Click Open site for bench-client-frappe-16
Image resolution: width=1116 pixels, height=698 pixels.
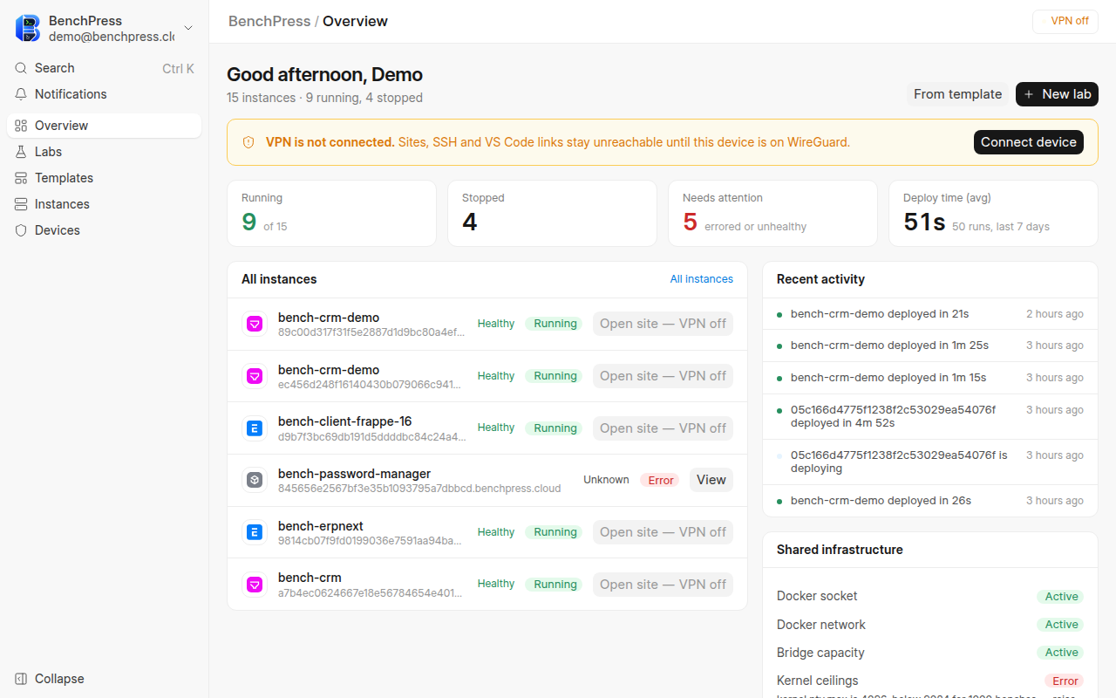pos(663,428)
